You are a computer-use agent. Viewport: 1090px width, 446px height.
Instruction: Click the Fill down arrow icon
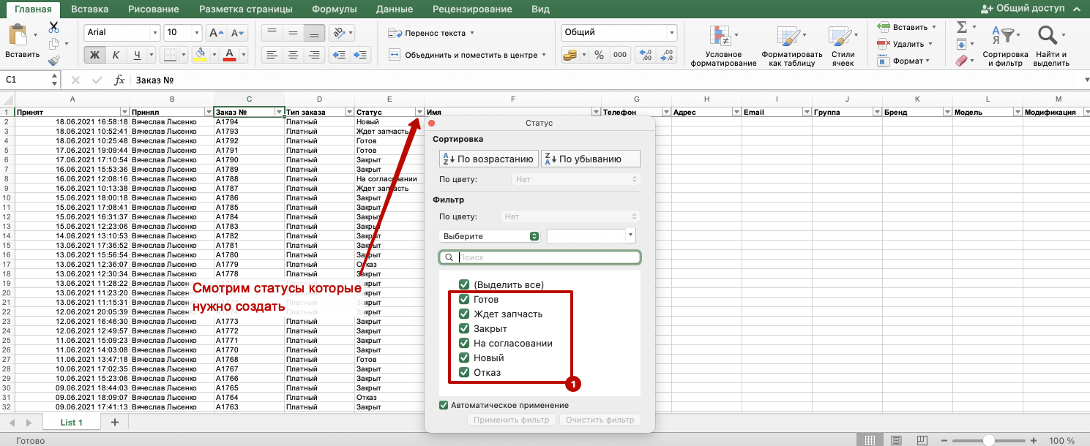pyautogui.click(x=962, y=45)
